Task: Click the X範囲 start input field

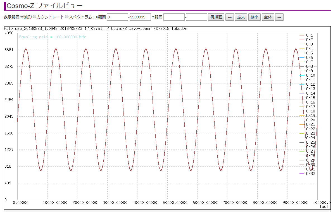Action: click(117, 17)
